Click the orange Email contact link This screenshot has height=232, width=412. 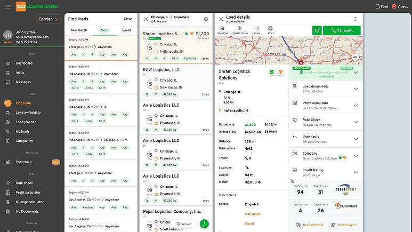(249, 223)
